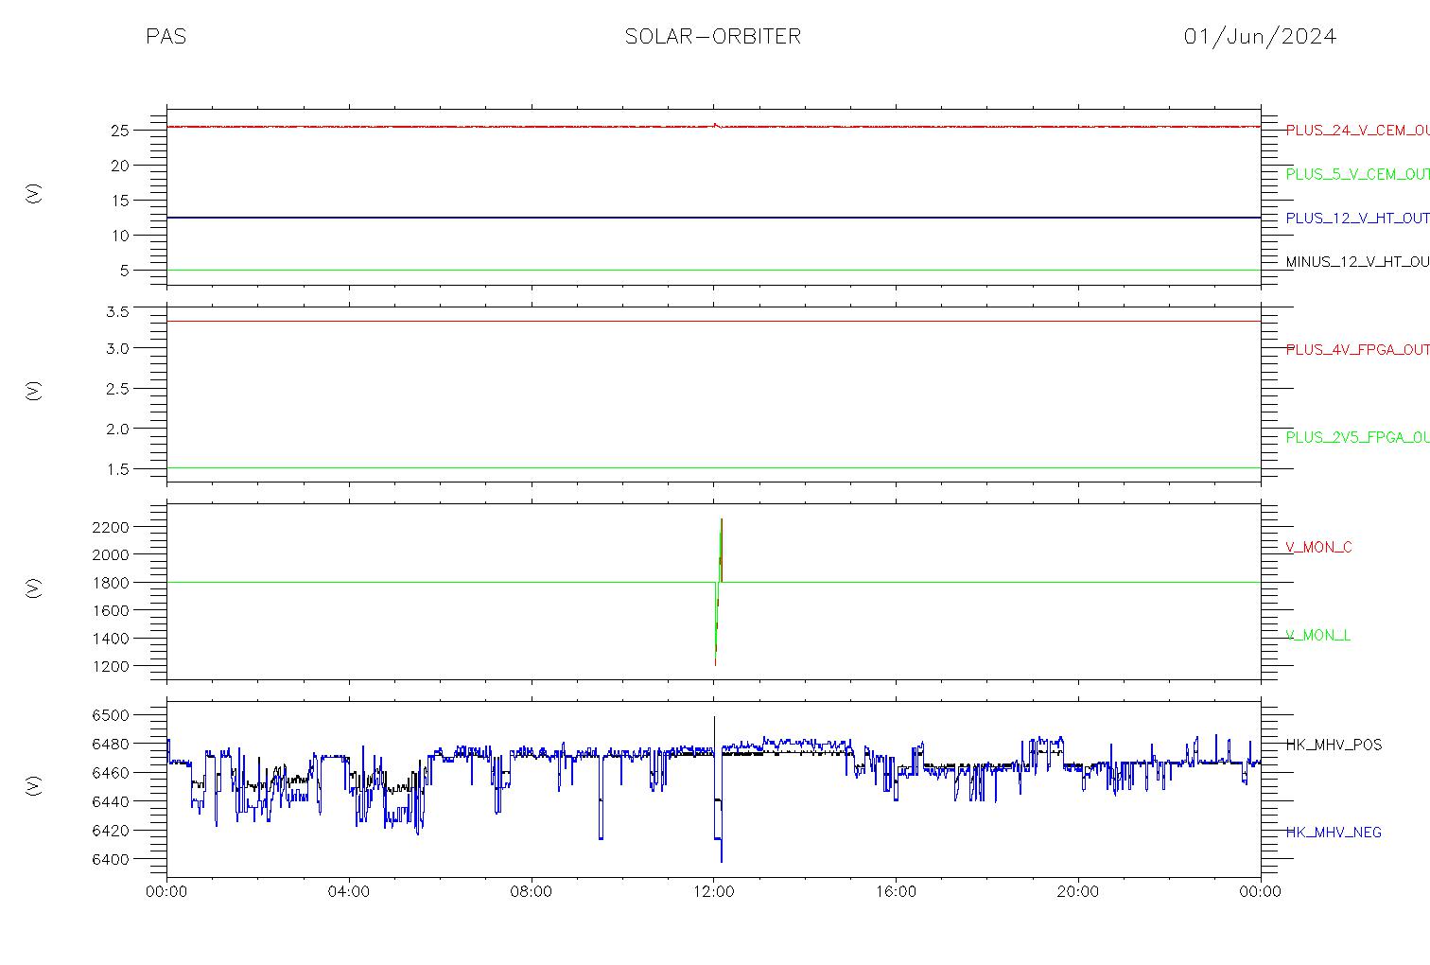Click the 04:00 time axis label
1430x965 pixels.
[x=349, y=892]
